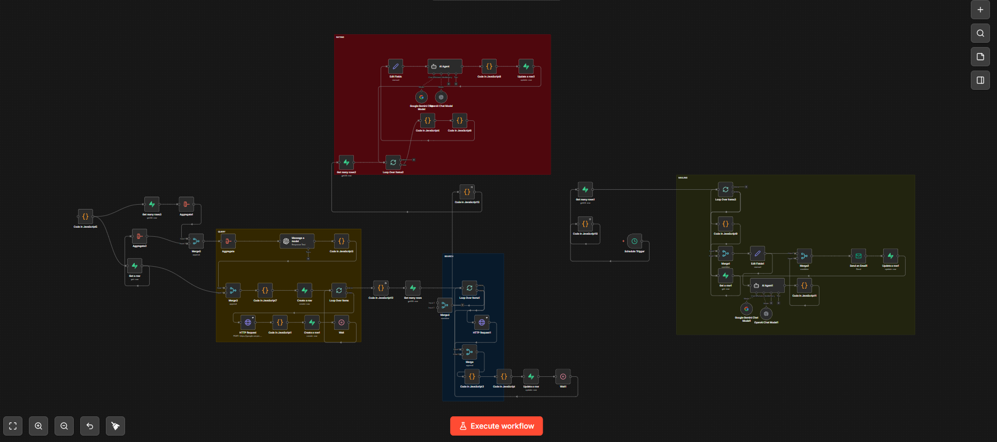Screen dimensions: 997x442
Task: Select the HTTP Request node
Action: click(248, 322)
